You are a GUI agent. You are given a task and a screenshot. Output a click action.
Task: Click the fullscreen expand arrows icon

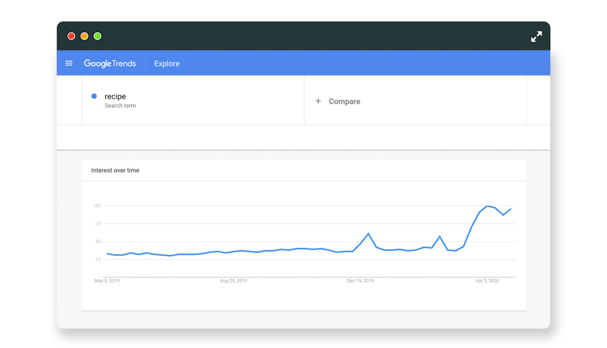coord(536,37)
